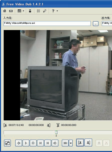Click the Home icon in toolbar
This screenshot has height=152, width=112.
(x=5, y=11)
